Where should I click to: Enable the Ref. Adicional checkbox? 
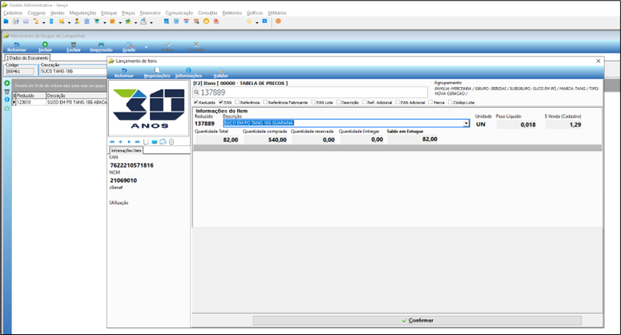tap(364, 102)
